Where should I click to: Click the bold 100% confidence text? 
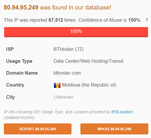[134, 20]
